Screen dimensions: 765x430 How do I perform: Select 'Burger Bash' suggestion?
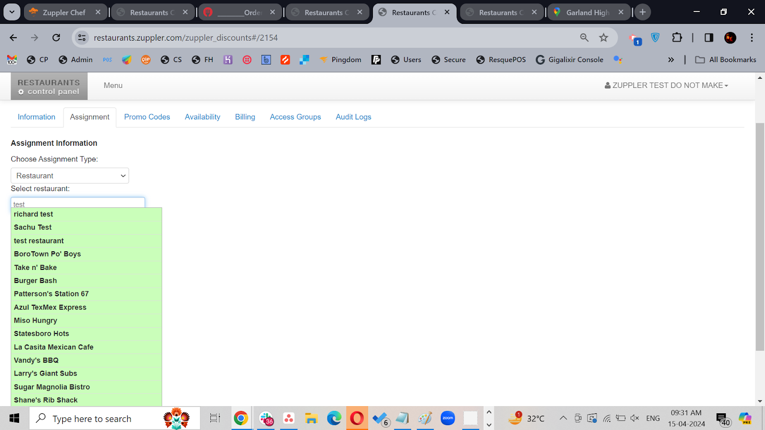coord(87,280)
